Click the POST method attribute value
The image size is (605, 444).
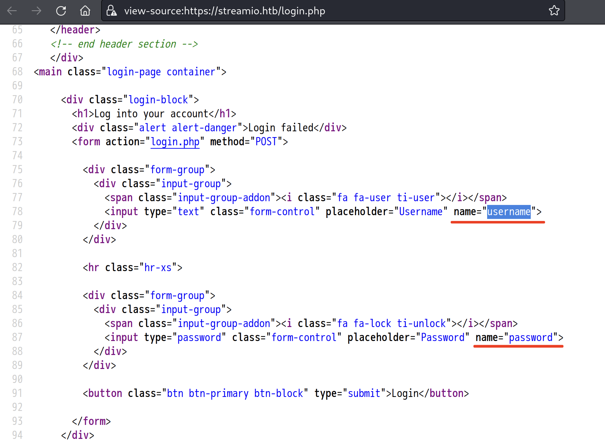[x=266, y=142]
